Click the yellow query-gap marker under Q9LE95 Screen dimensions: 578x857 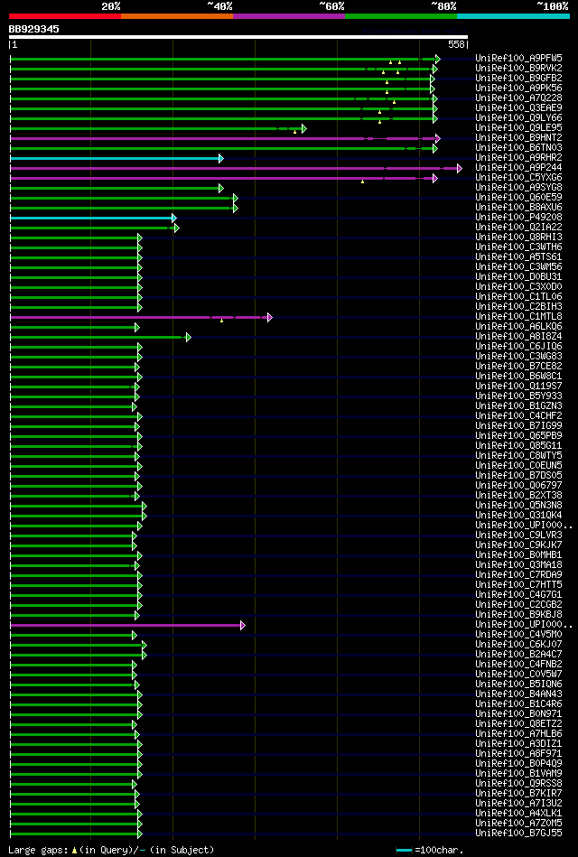click(294, 132)
